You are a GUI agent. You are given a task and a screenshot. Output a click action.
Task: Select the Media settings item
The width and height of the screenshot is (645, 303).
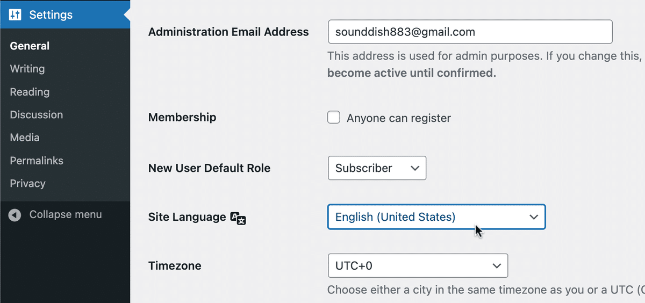pyautogui.click(x=25, y=138)
